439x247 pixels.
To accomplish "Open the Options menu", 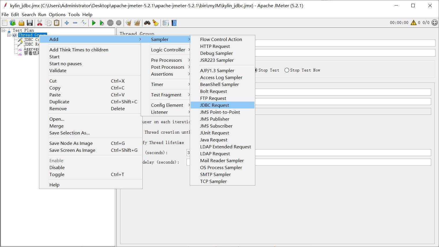I will click(x=57, y=14).
